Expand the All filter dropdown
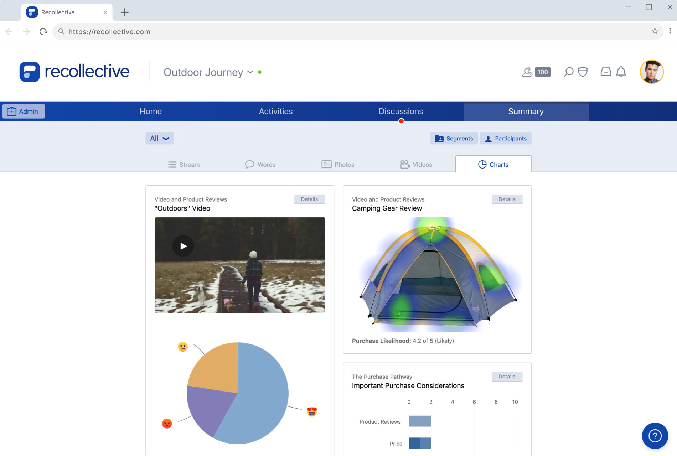The image size is (677, 456). pos(159,138)
